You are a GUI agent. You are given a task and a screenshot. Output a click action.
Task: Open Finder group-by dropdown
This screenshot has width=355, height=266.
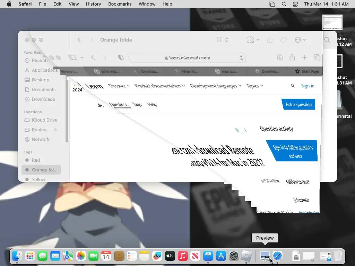[x=253, y=40]
